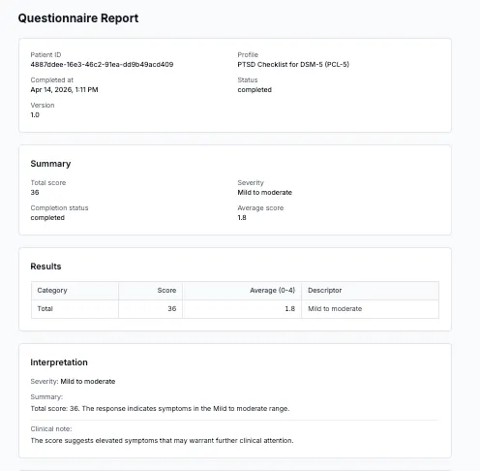Screen dimensions: 480x471
Task: Select the clinical note about elevated symptoms
Action: pyautogui.click(x=162, y=440)
